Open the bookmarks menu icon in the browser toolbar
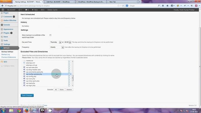The image size is (201, 113). click(172, 6)
